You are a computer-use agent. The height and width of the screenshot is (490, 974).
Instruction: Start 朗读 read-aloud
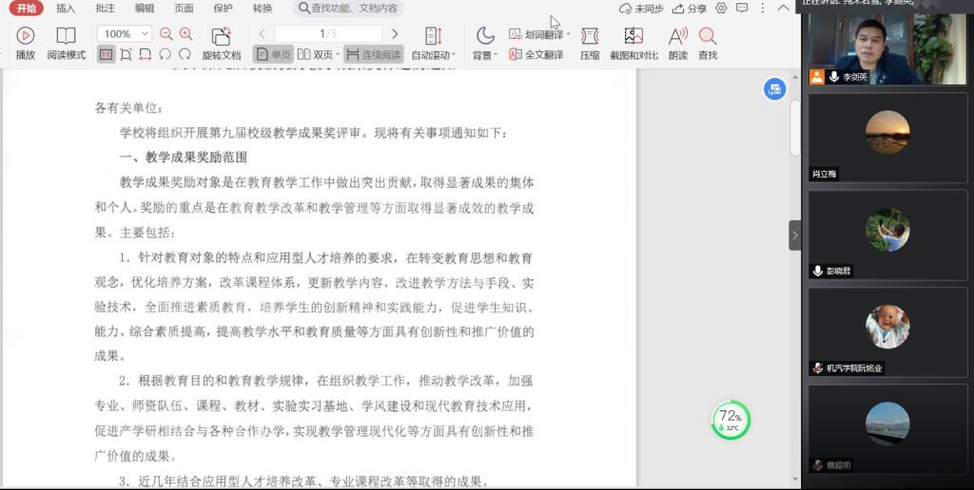(x=677, y=37)
